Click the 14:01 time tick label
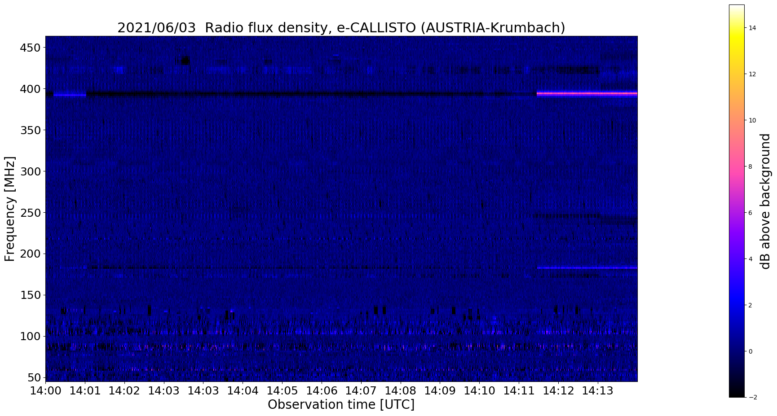This screenshot has height=416, width=777. coord(85,390)
